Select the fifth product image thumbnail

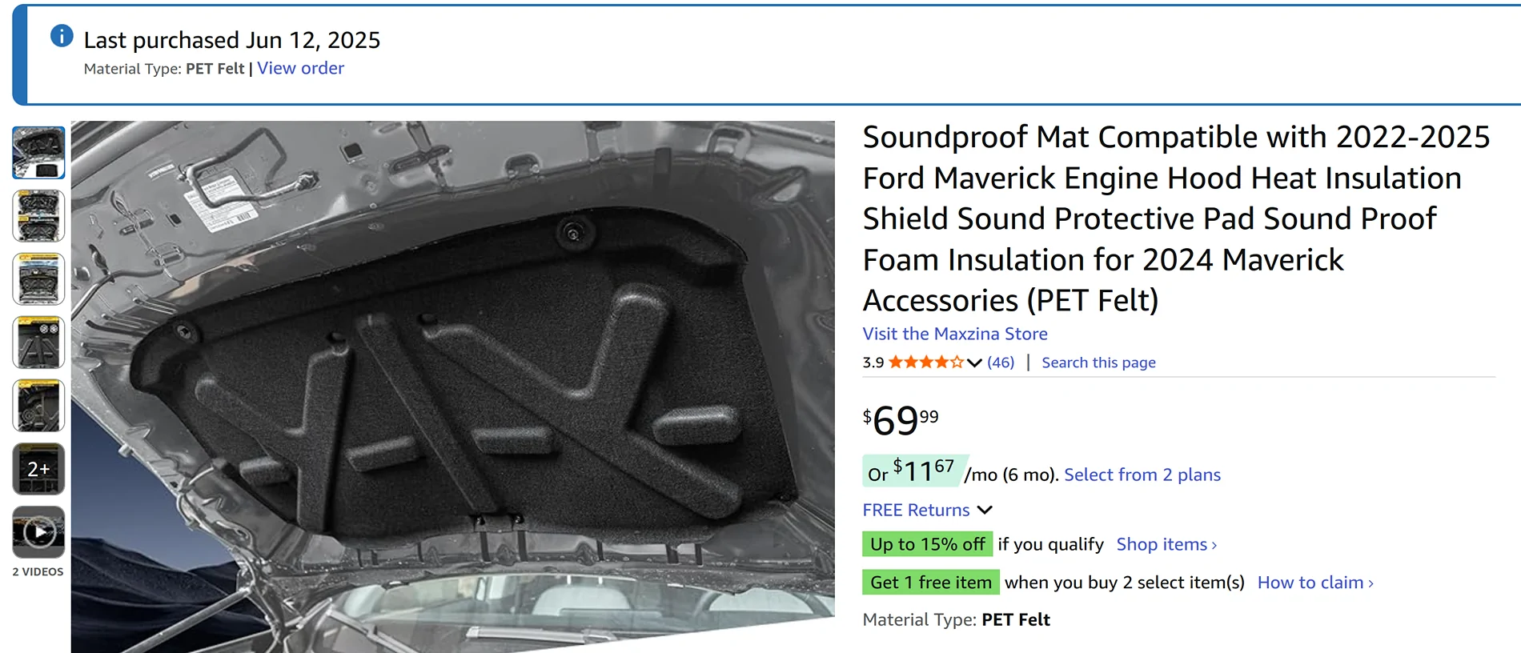tap(38, 406)
